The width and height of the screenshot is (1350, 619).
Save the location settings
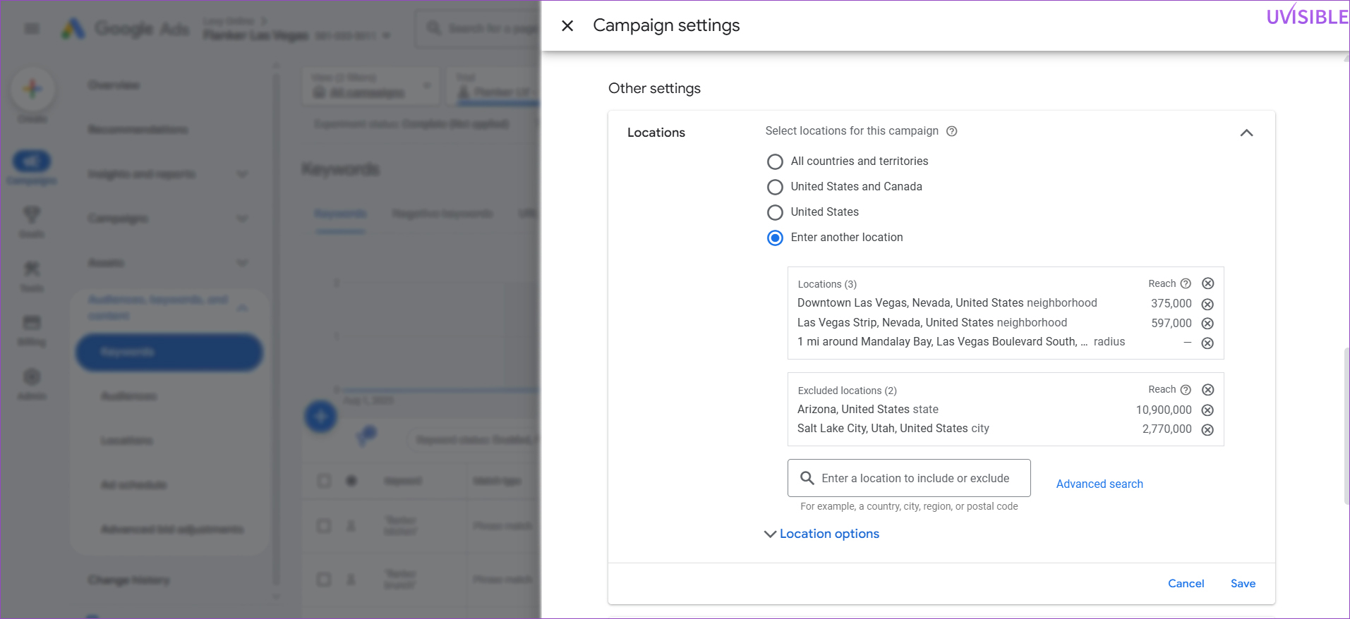(x=1242, y=583)
